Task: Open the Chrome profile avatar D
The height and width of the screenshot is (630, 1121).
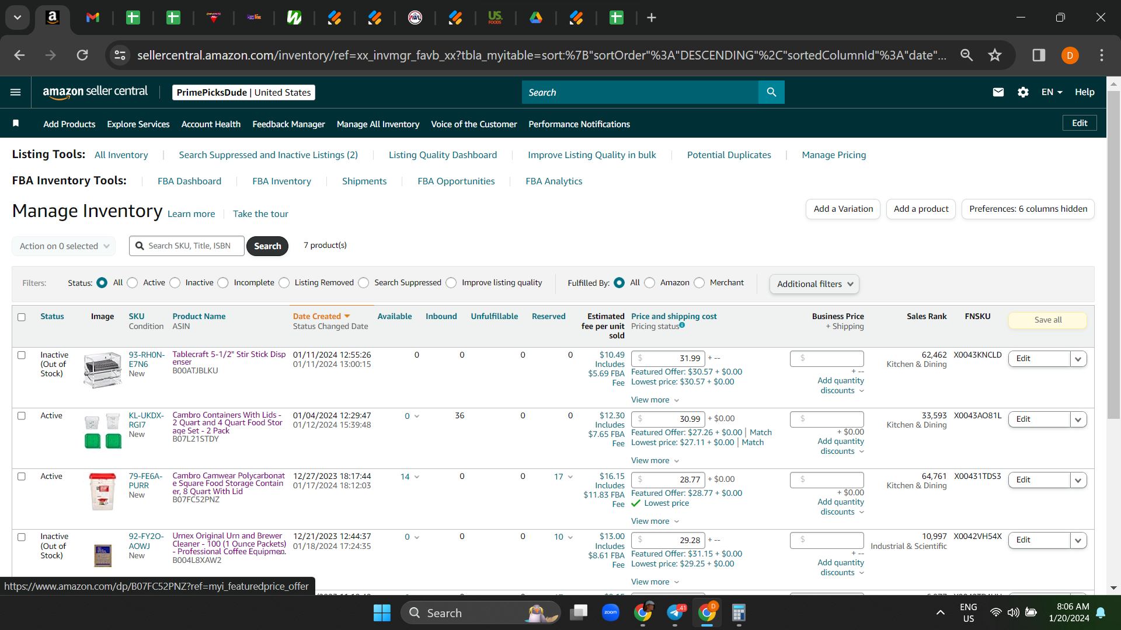Action: [1070, 55]
